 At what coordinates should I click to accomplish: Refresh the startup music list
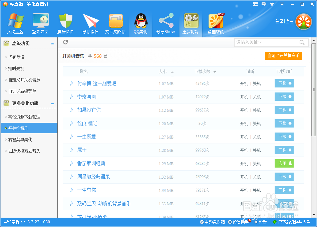[x=65, y=42]
